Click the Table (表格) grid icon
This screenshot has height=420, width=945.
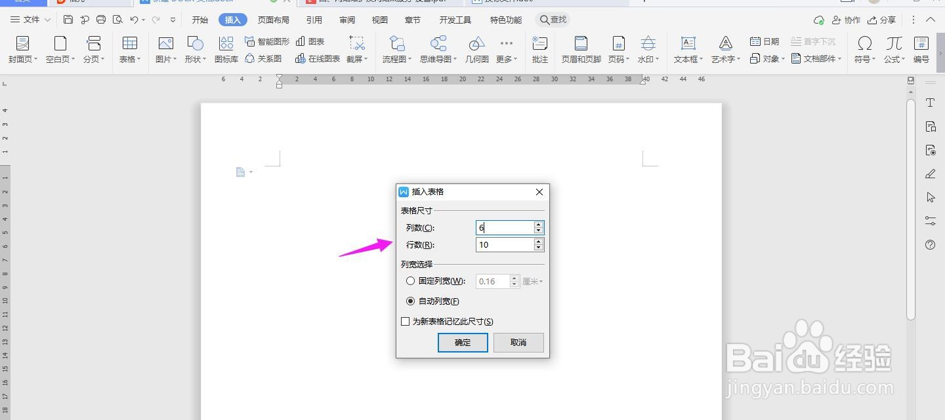(130, 43)
